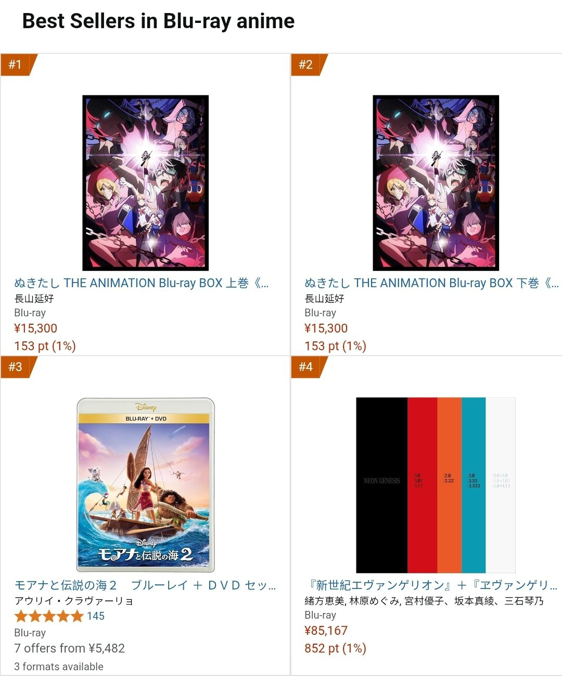This screenshot has height=676, width=562.
Task: Open the モアナと伝説の海2 title link
Action: [145, 585]
